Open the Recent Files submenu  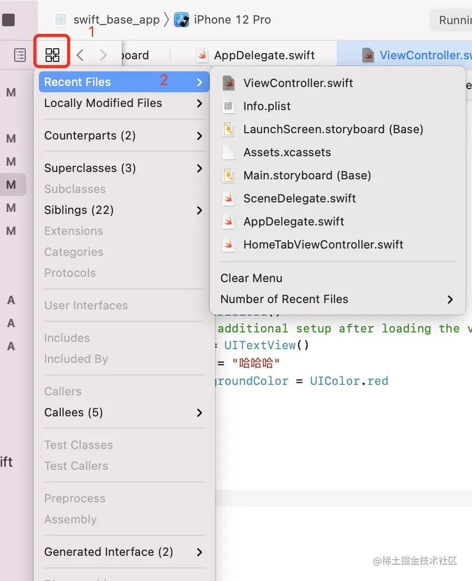[x=124, y=82]
